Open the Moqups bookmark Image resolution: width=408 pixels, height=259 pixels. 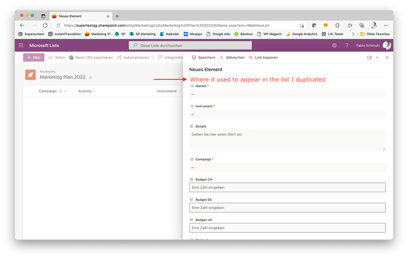(193, 34)
